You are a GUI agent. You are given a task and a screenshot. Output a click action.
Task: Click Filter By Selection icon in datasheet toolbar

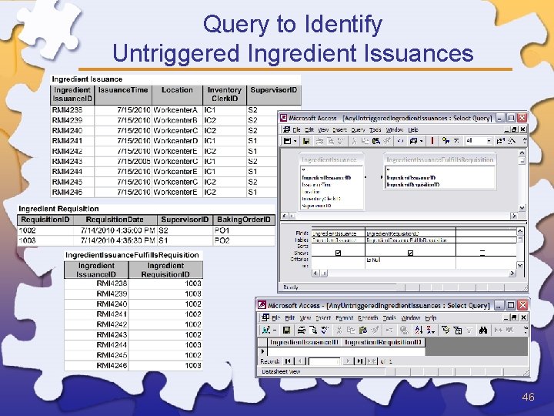click(446, 330)
